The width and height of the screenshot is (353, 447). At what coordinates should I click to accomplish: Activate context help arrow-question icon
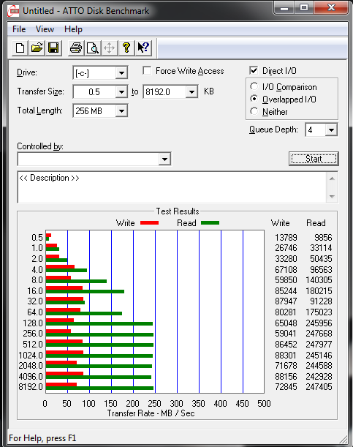tap(143, 48)
